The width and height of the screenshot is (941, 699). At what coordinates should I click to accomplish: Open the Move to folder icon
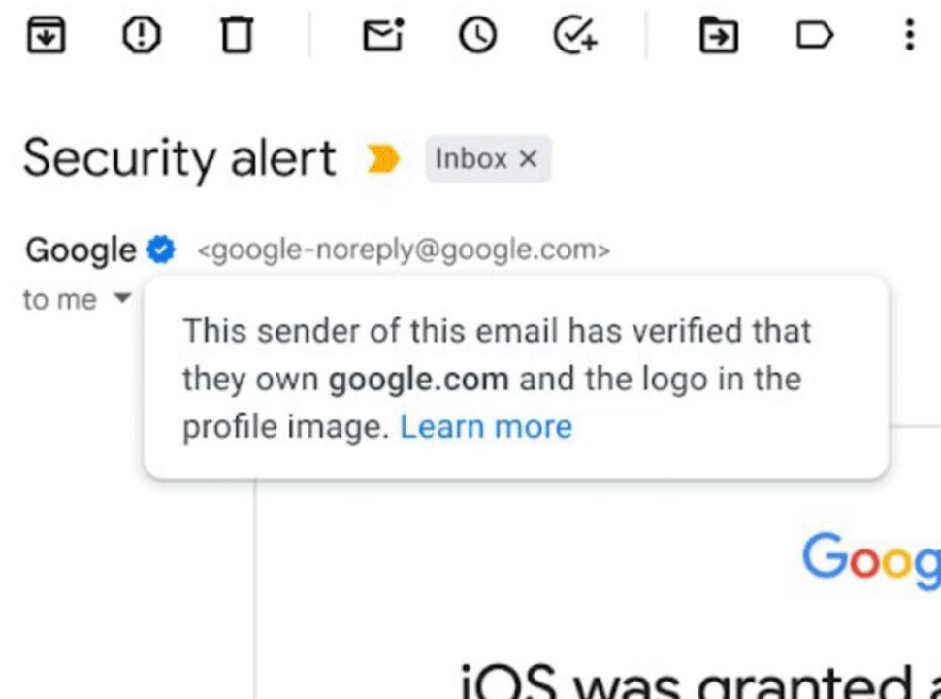point(718,35)
